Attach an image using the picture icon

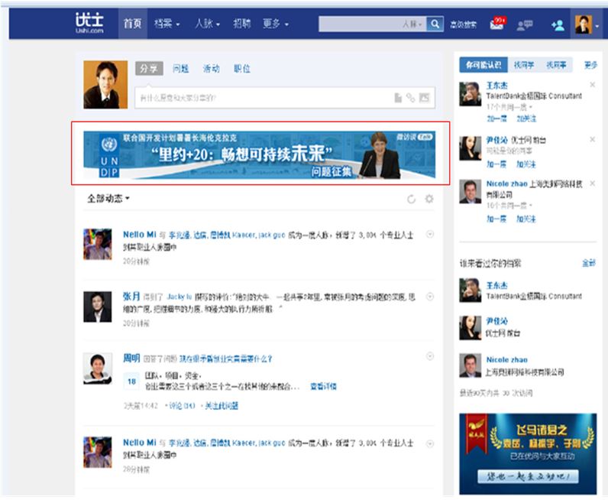tap(425, 98)
